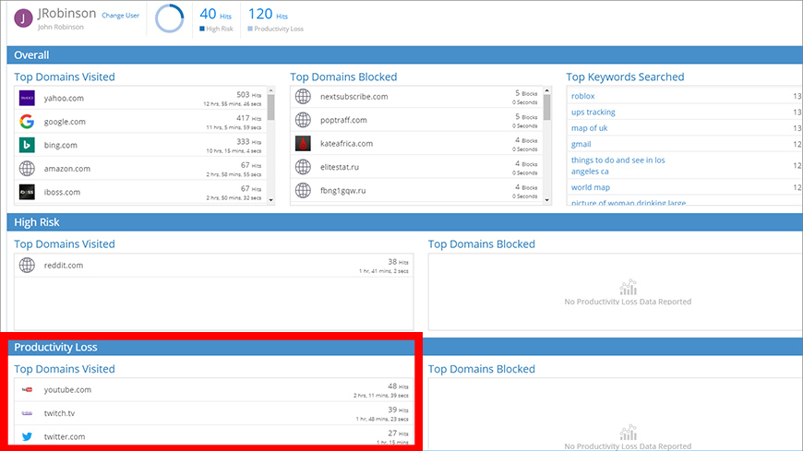
Task: Select the elitestat.ru blocked domain
Action: coord(416,167)
